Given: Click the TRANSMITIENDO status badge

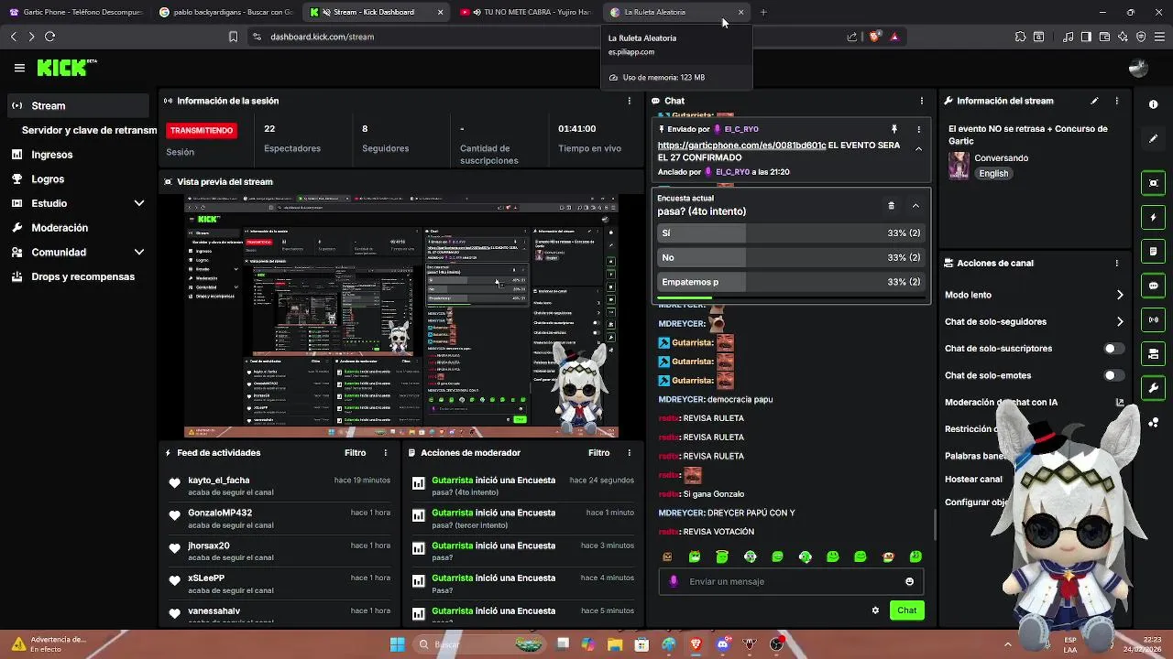Looking at the screenshot, I should click(202, 130).
